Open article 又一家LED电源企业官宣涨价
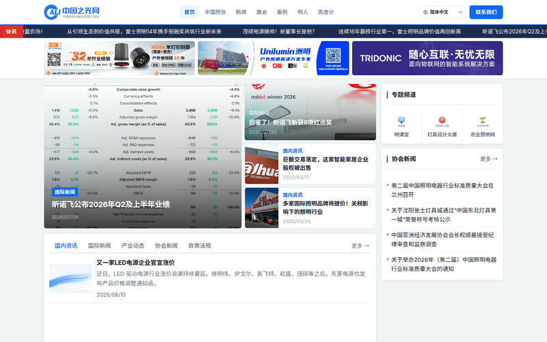This screenshot has width=547, height=342. click(x=135, y=263)
